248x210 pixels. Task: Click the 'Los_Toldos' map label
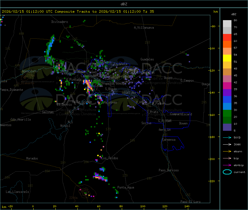pos(110,158)
